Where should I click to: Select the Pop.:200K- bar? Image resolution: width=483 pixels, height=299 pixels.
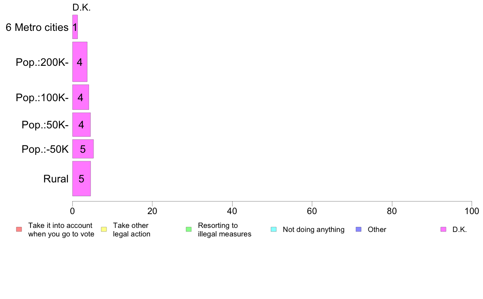(x=80, y=62)
